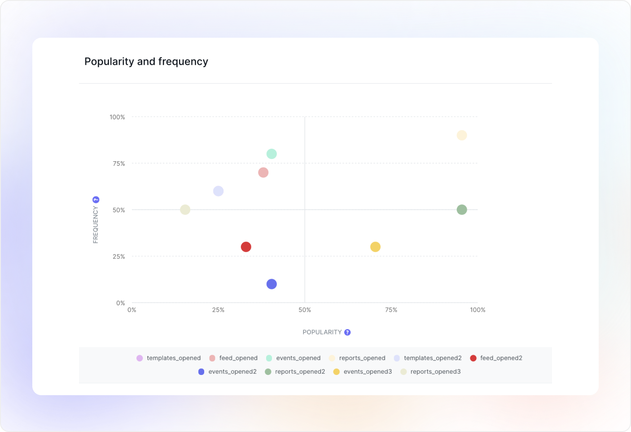Click the pink data point on the chart
This screenshot has height=432, width=631.
pyautogui.click(x=263, y=172)
